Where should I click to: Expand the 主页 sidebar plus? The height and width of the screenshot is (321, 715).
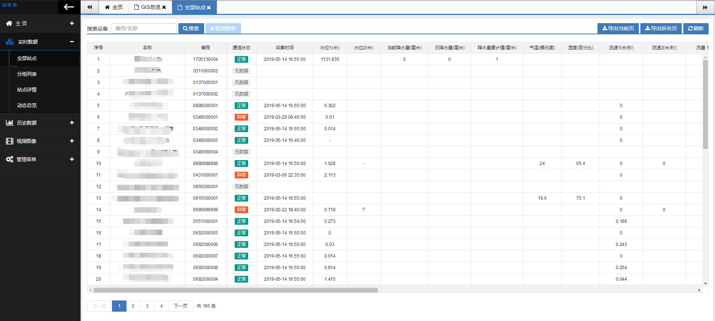click(72, 23)
